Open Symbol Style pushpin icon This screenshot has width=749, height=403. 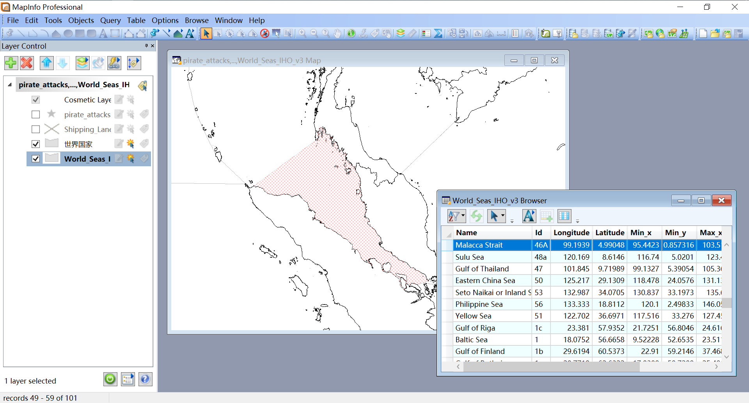(154, 33)
